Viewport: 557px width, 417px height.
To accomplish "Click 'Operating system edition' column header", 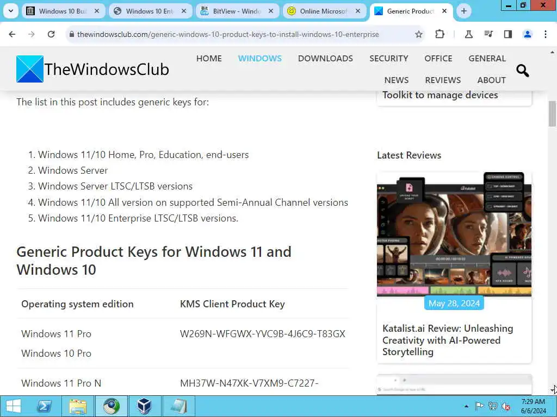I will (x=77, y=304).
